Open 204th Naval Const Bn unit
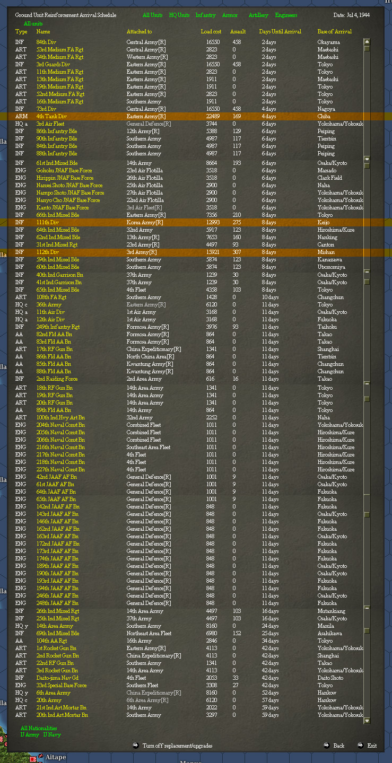 pyautogui.click(x=60, y=425)
